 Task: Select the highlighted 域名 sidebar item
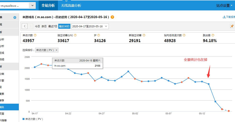click(9, 107)
